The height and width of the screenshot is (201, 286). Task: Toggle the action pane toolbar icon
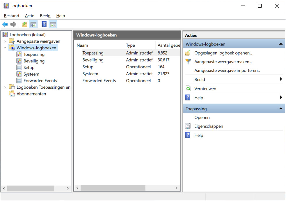click(53, 25)
